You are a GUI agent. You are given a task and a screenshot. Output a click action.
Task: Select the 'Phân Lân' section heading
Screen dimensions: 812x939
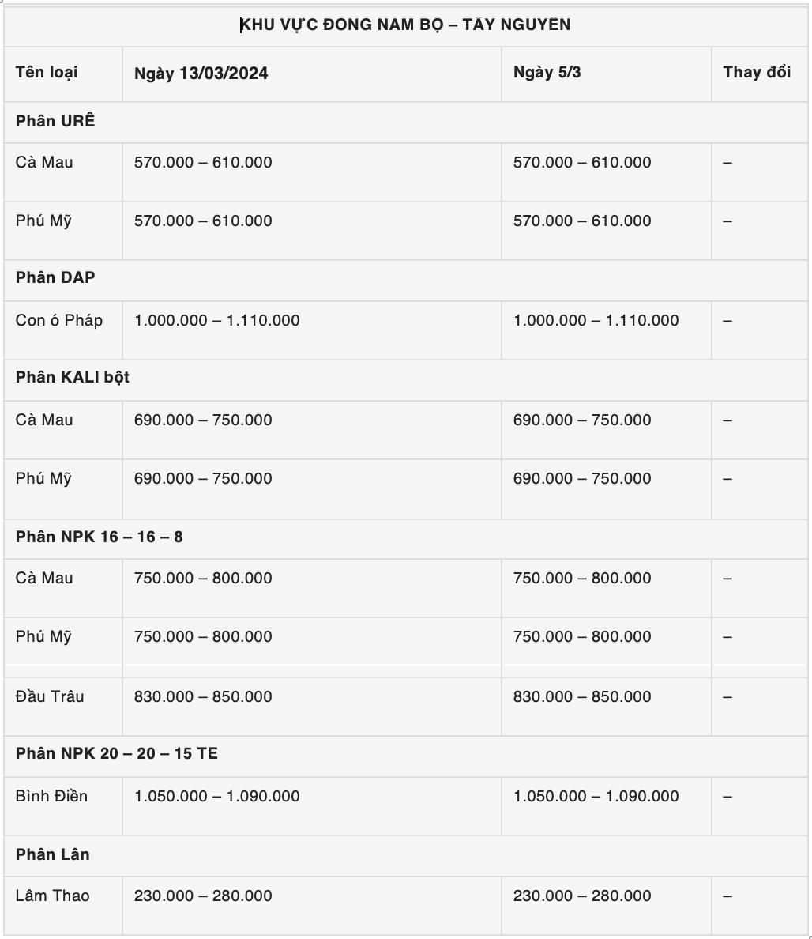tap(52, 854)
